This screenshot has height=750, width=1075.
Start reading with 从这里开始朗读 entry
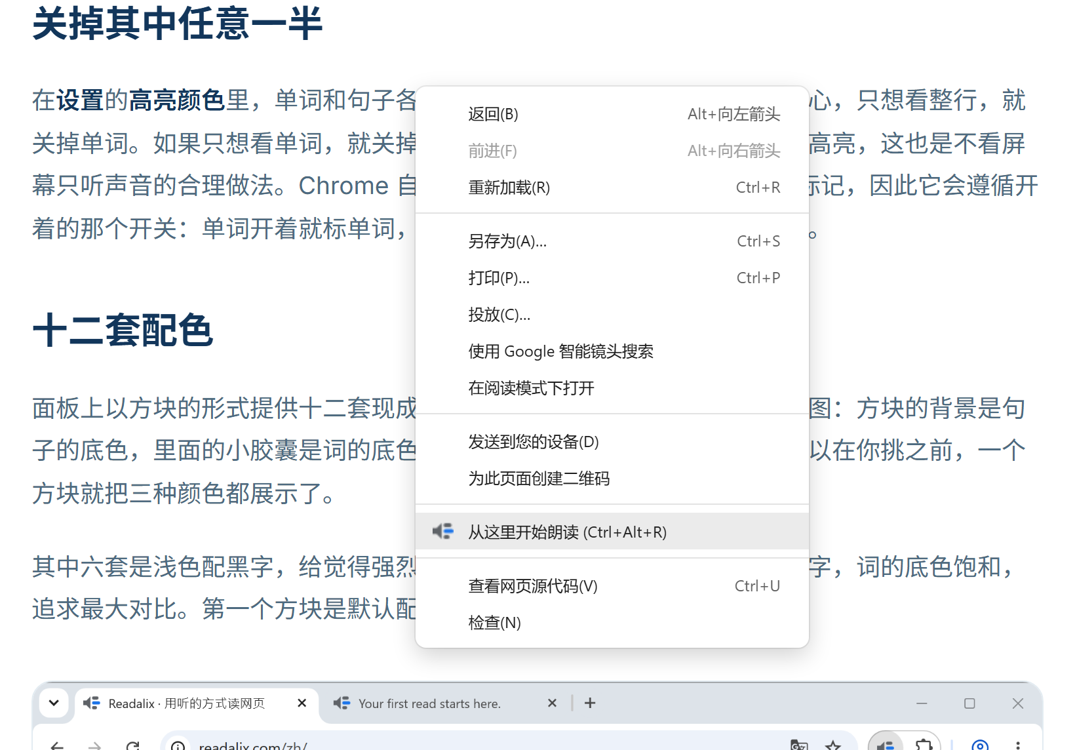tap(612, 532)
